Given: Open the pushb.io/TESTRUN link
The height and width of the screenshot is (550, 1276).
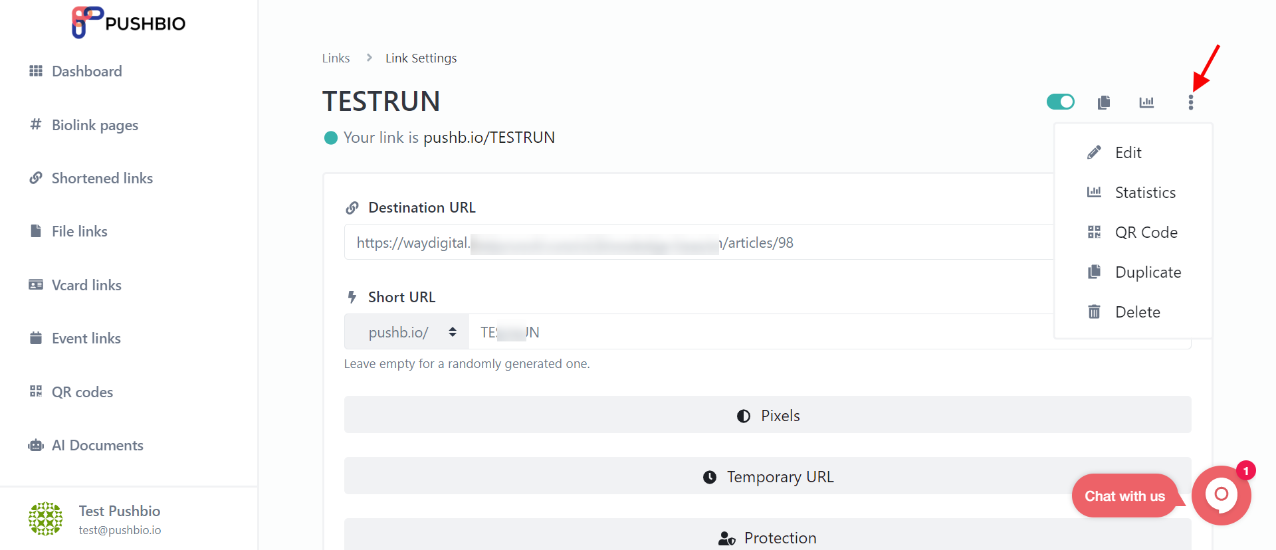Looking at the screenshot, I should (x=489, y=137).
